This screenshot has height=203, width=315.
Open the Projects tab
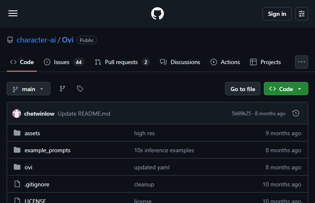(265, 62)
